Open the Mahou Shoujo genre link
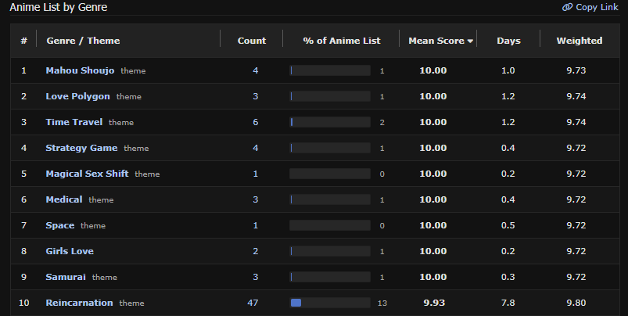 (x=80, y=70)
